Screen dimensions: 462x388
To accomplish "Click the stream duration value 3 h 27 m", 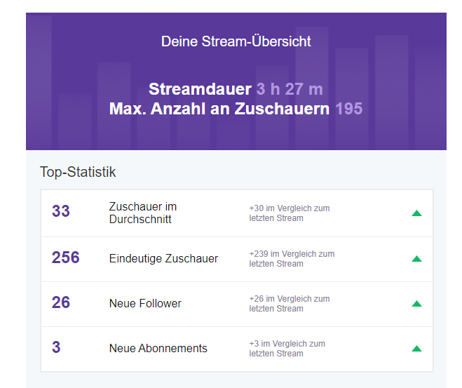I will (290, 89).
